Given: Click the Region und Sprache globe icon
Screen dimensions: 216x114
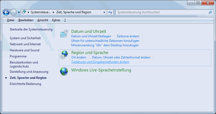Looking at the screenshot, I should pyautogui.click(x=64, y=55).
